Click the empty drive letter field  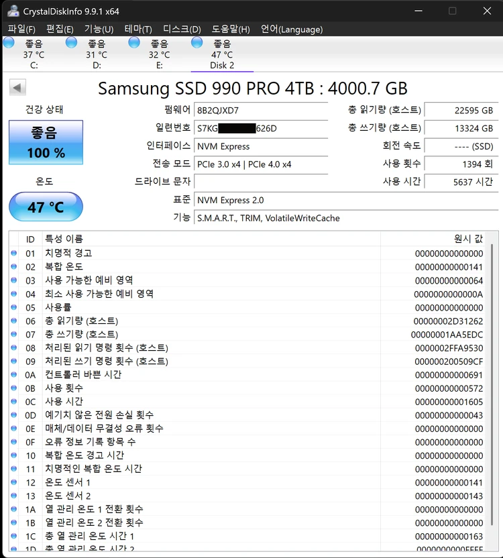click(261, 182)
